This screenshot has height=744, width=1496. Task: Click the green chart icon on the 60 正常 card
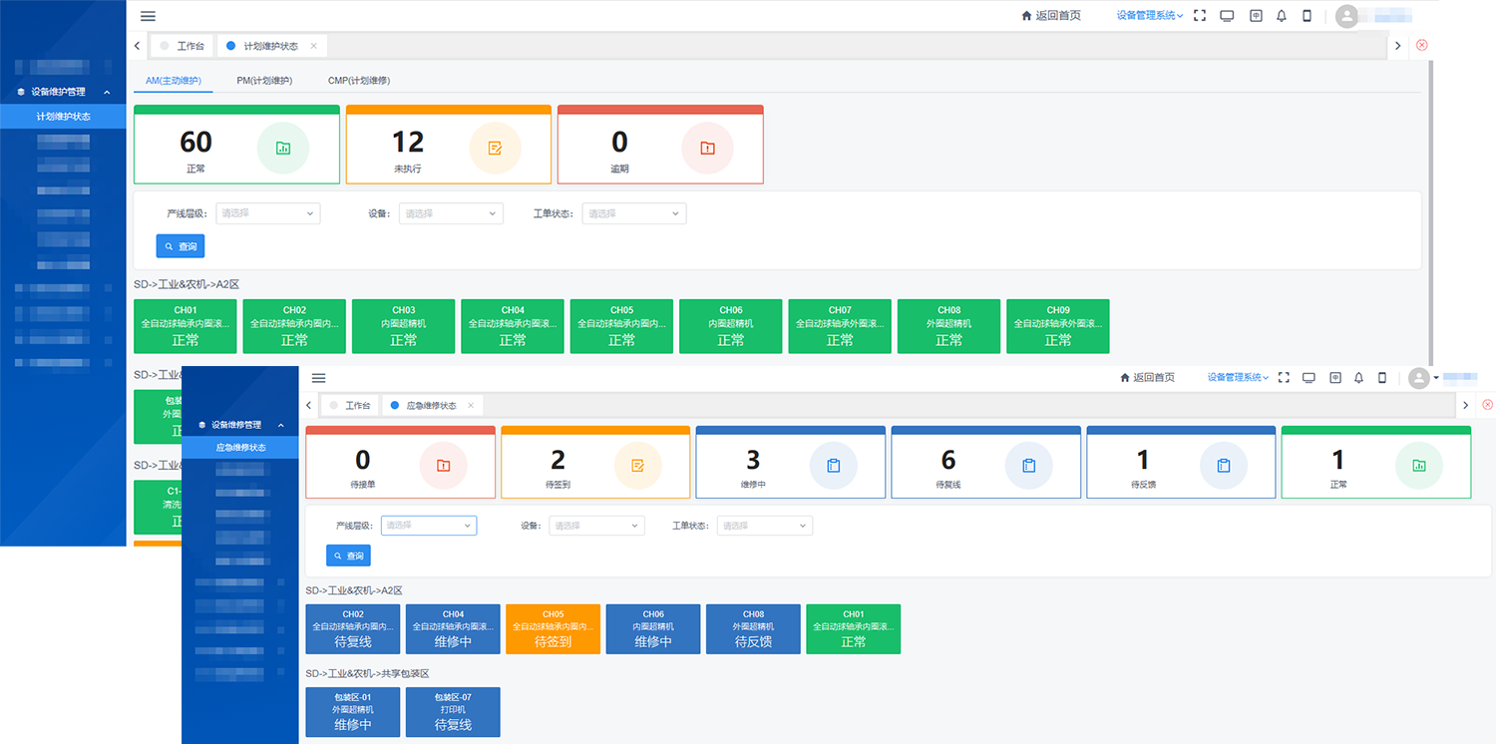tap(283, 149)
